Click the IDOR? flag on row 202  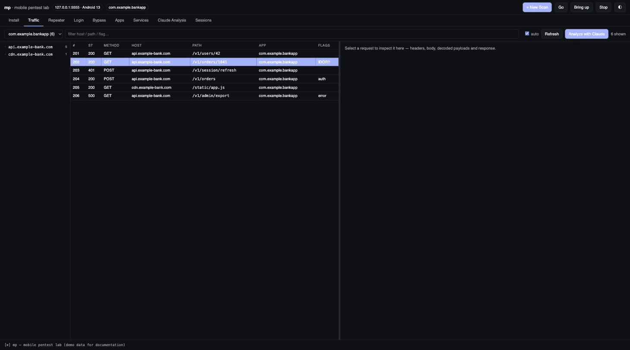pyautogui.click(x=324, y=62)
